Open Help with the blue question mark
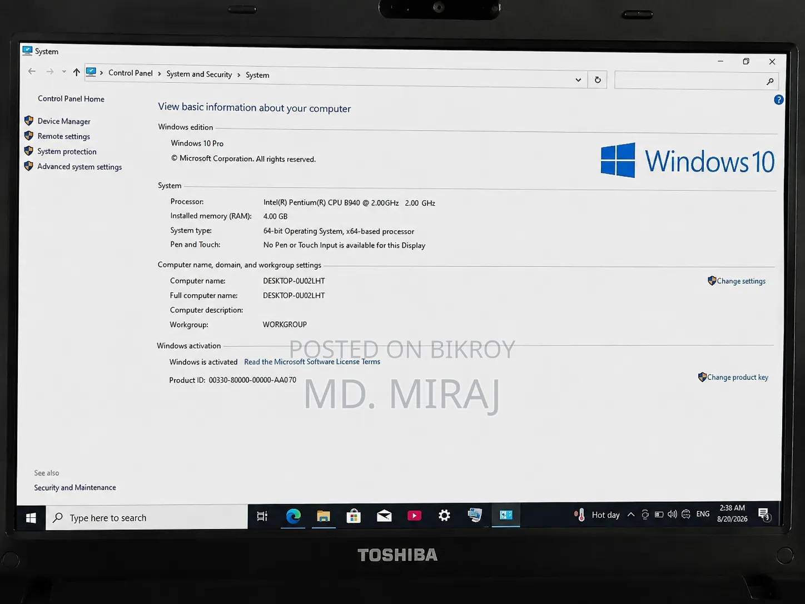 pyautogui.click(x=778, y=100)
